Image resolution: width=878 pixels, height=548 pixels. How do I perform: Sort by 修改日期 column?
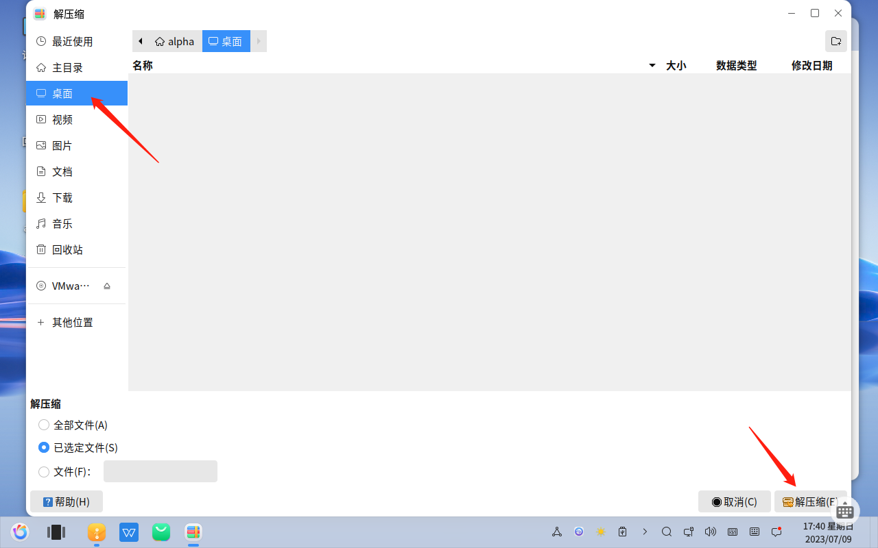click(811, 65)
